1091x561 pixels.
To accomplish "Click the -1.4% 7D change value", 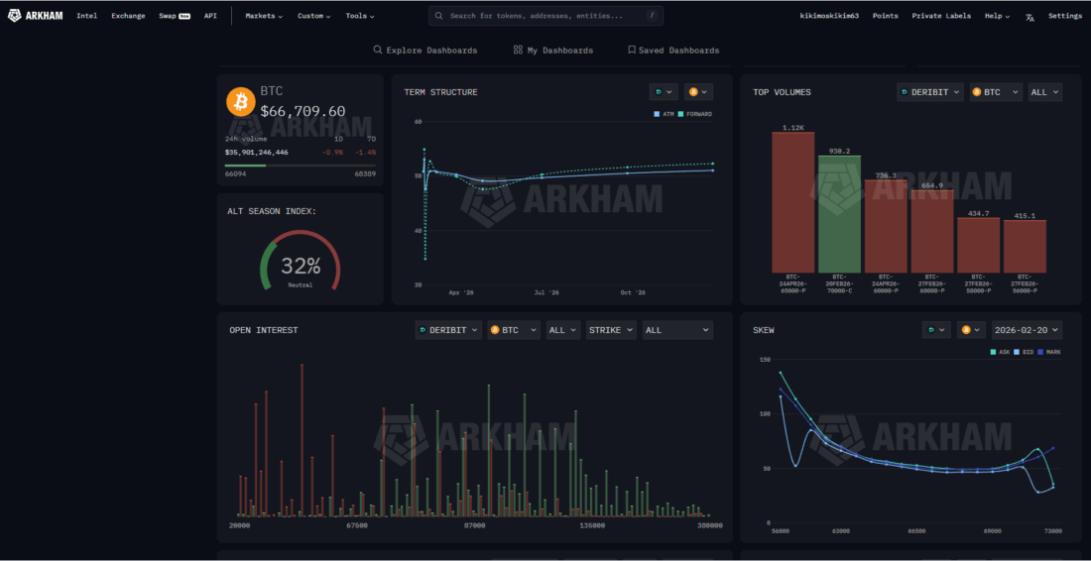I will click(366, 153).
